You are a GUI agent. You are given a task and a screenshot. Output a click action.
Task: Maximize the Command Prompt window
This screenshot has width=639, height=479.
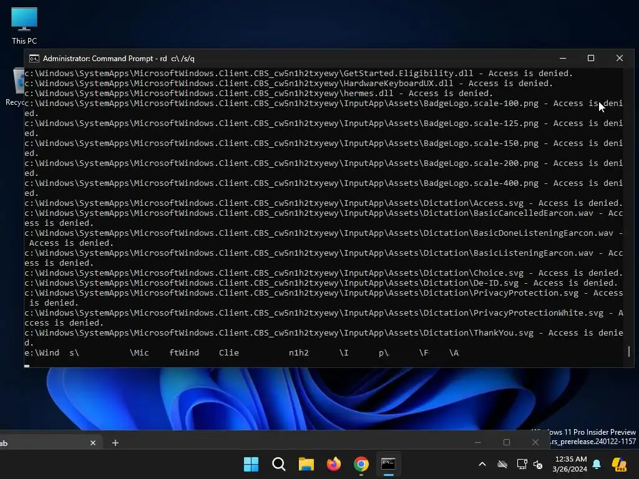coord(591,58)
